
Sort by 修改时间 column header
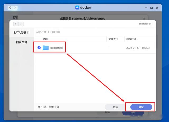click(x=131, y=39)
